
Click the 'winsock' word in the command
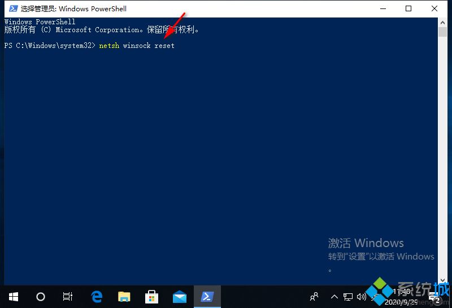tap(137, 46)
